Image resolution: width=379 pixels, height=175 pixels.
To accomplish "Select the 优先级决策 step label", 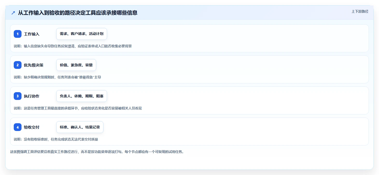I will coord(34,65).
